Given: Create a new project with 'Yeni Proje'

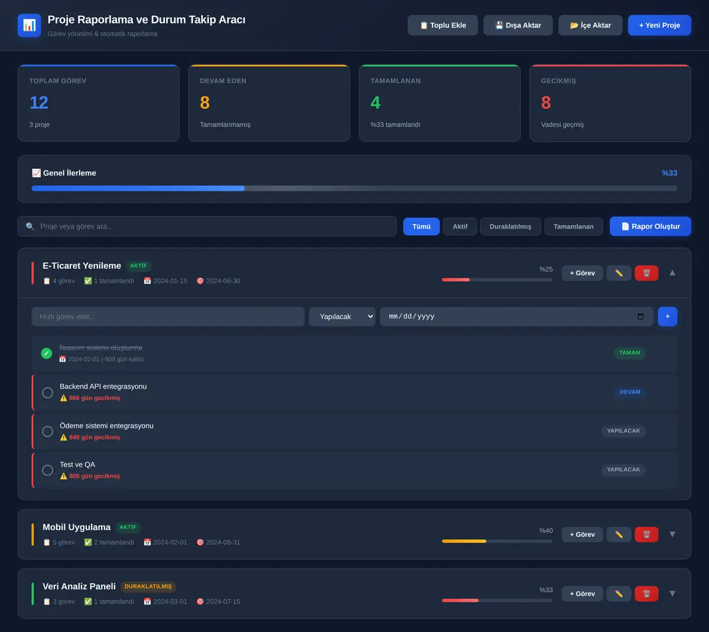Looking at the screenshot, I should point(659,25).
